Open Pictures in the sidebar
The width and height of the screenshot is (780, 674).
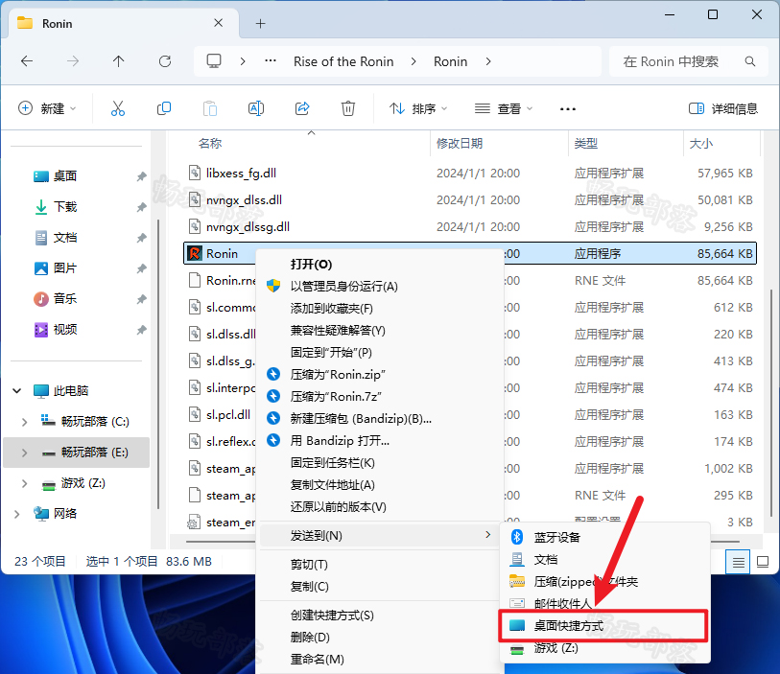pos(64,268)
